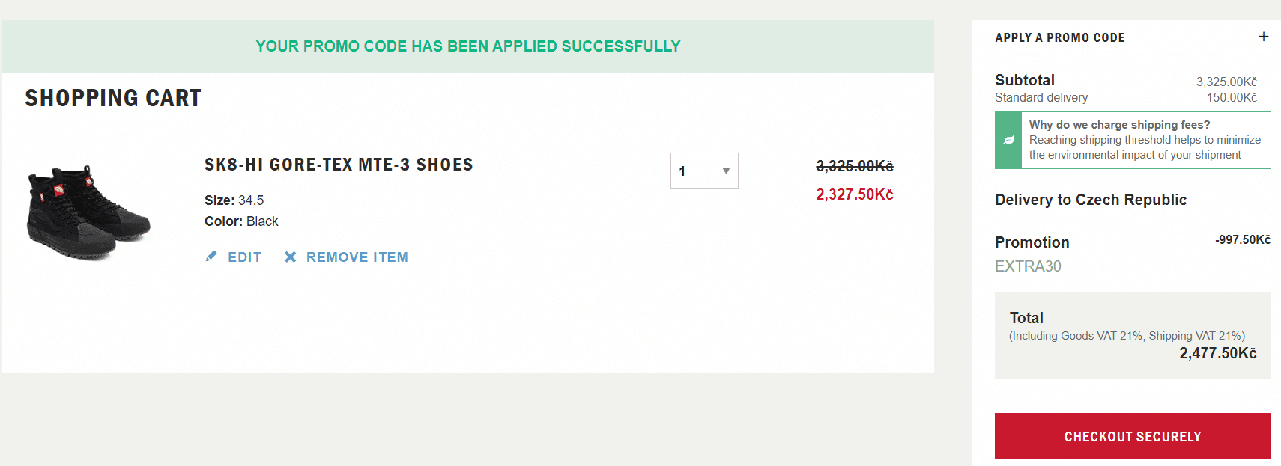Click the plus icon next to promo code
This screenshot has width=1281, height=466.
1263,36
